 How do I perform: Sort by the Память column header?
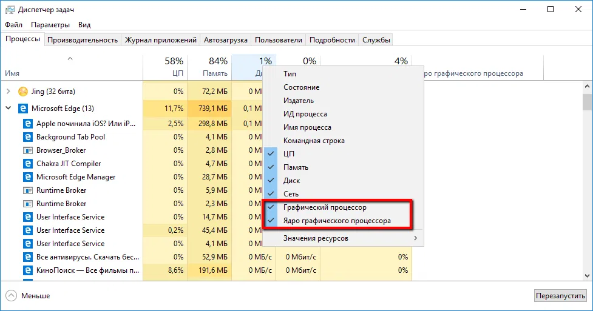tap(209, 67)
